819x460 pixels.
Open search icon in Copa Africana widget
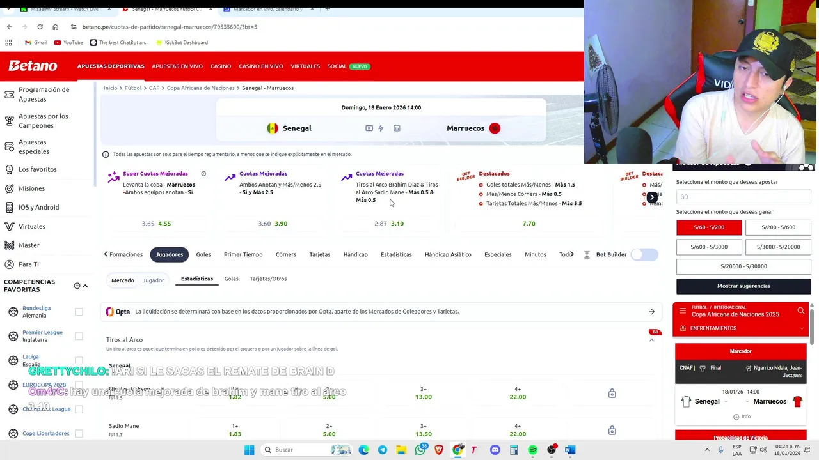click(x=800, y=311)
